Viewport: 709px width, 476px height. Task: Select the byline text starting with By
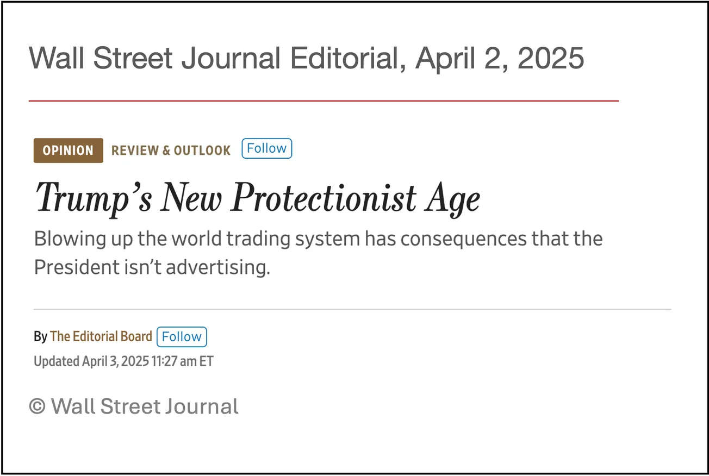[x=40, y=336]
